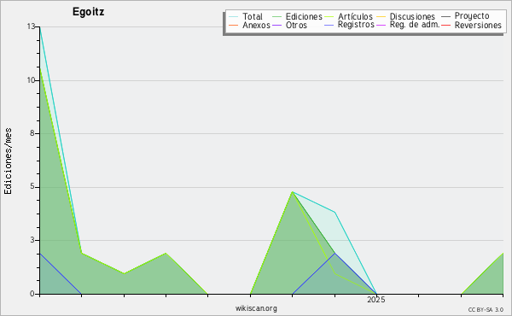Click the cyan Total legend line swatch
The width and height of the screenshot is (512, 316).
point(234,16)
